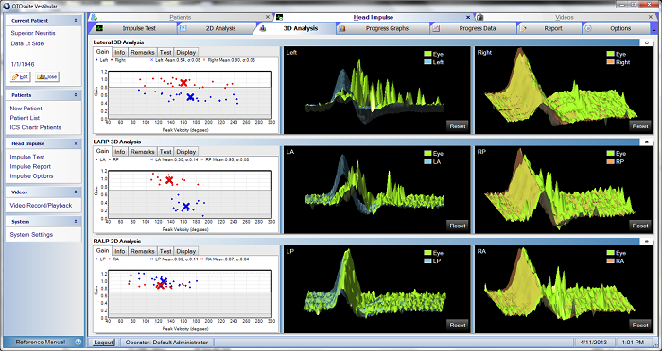Open the Progress Data tab

pyautogui.click(x=473, y=28)
